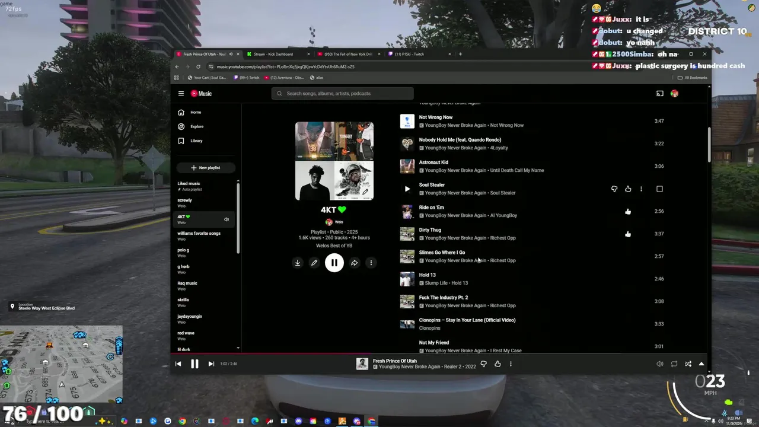Like the Soul Stealer track
The width and height of the screenshot is (759, 427).
pos(628,189)
